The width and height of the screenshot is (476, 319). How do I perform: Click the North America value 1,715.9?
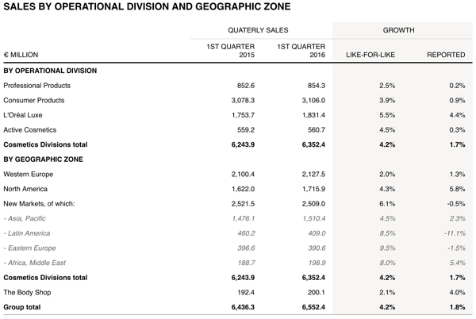(313, 189)
